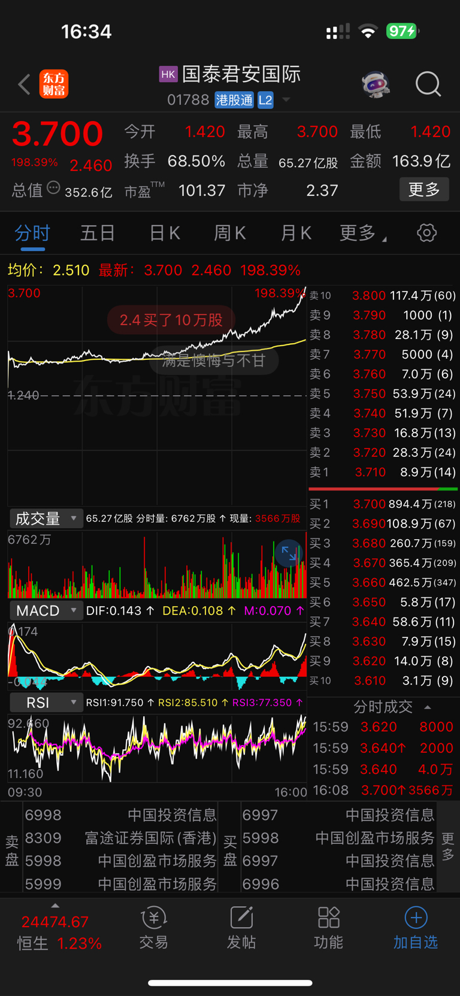Viewport: 460px width, 996px height.
Task: Tap the MACD histogram chart
Action: pyautogui.click(x=157, y=656)
